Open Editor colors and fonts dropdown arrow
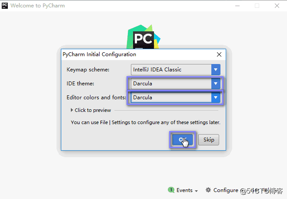Image resolution: width=287 pixels, height=199 pixels. point(216,98)
